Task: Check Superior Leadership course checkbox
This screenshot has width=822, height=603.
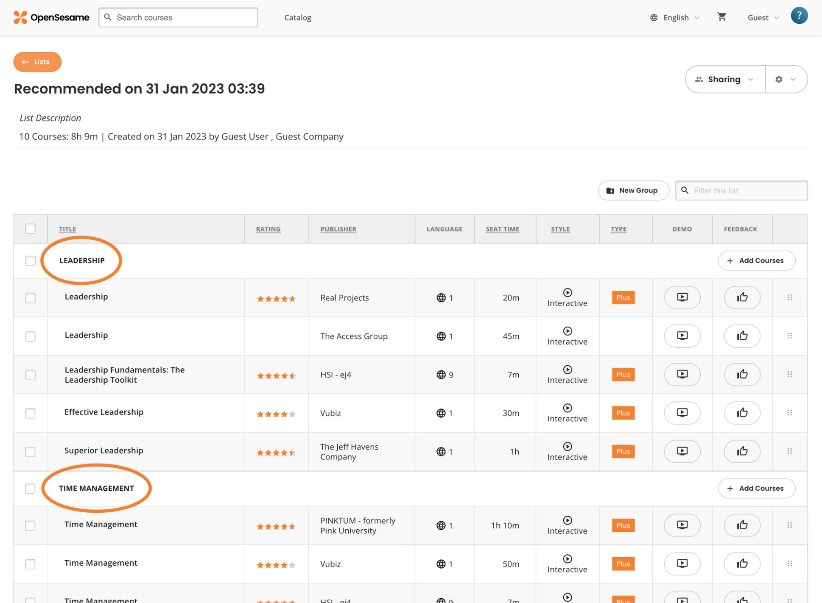Action: coord(31,452)
